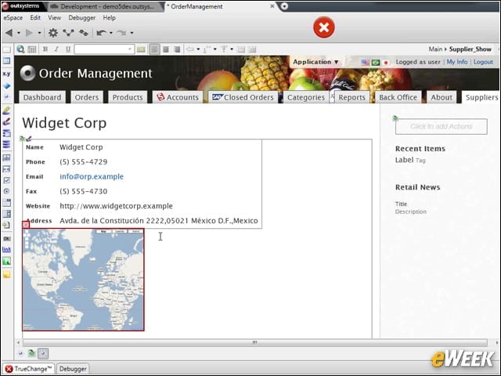Open the eSpace menu
This screenshot has width=501, height=376.
(13, 18)
